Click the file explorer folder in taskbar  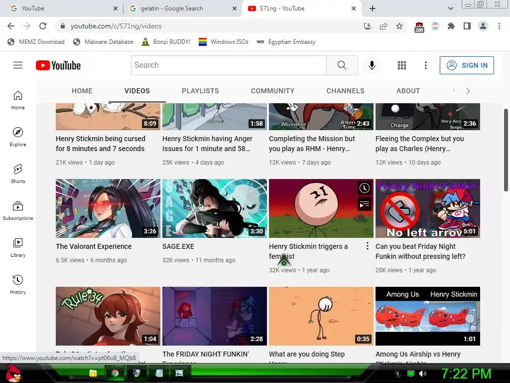point(93,373)
